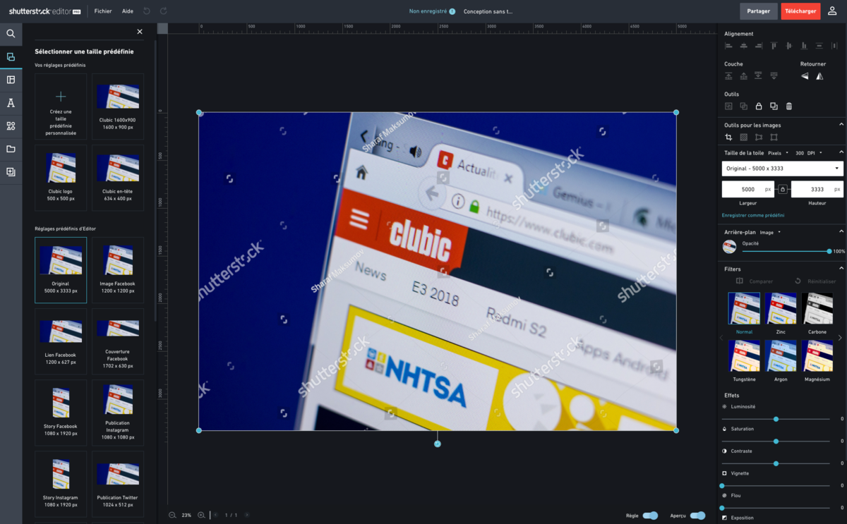
Task: Open the canvas size preset dropdown
Action: click(783, 169)
